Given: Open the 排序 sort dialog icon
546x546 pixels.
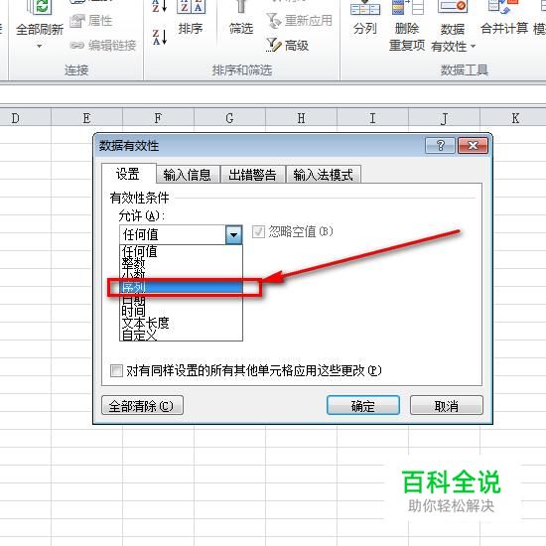Looking at the screenshot, I should tap(191, 7).
